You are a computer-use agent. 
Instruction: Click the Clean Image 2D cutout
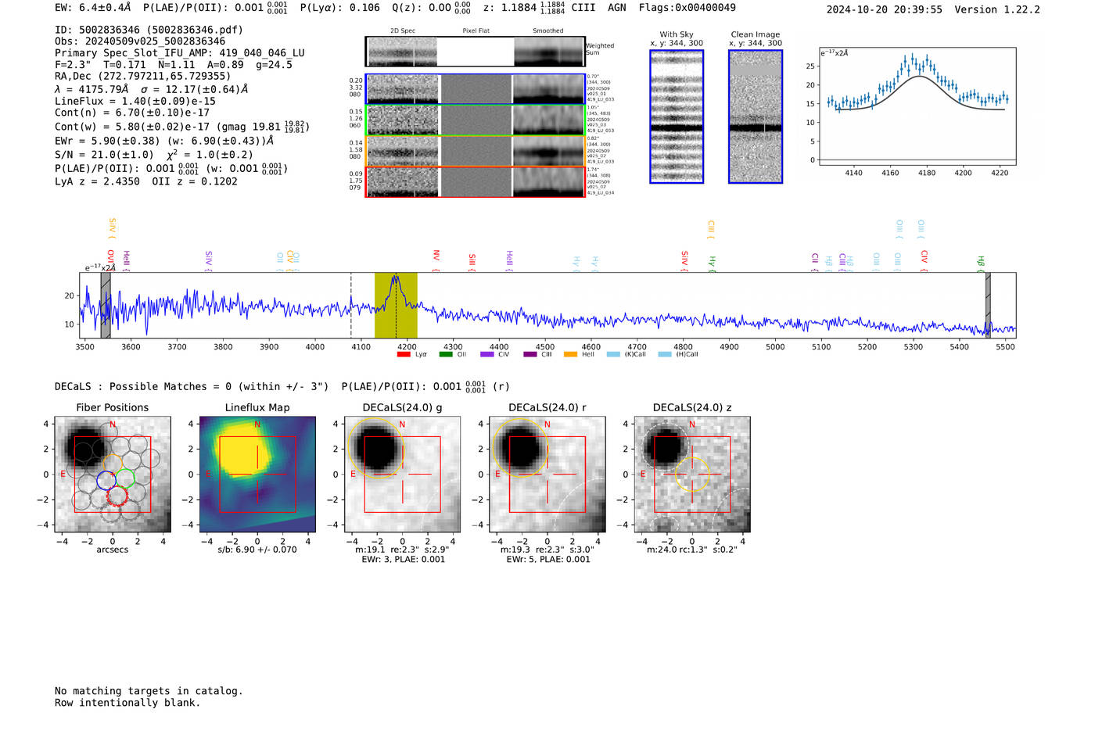pos(756,116)
